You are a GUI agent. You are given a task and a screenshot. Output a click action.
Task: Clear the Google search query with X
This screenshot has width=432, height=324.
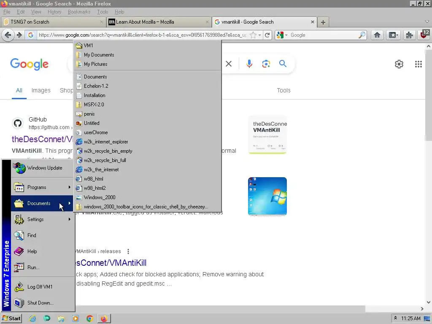pyautogui.click(x=228, y=64)
